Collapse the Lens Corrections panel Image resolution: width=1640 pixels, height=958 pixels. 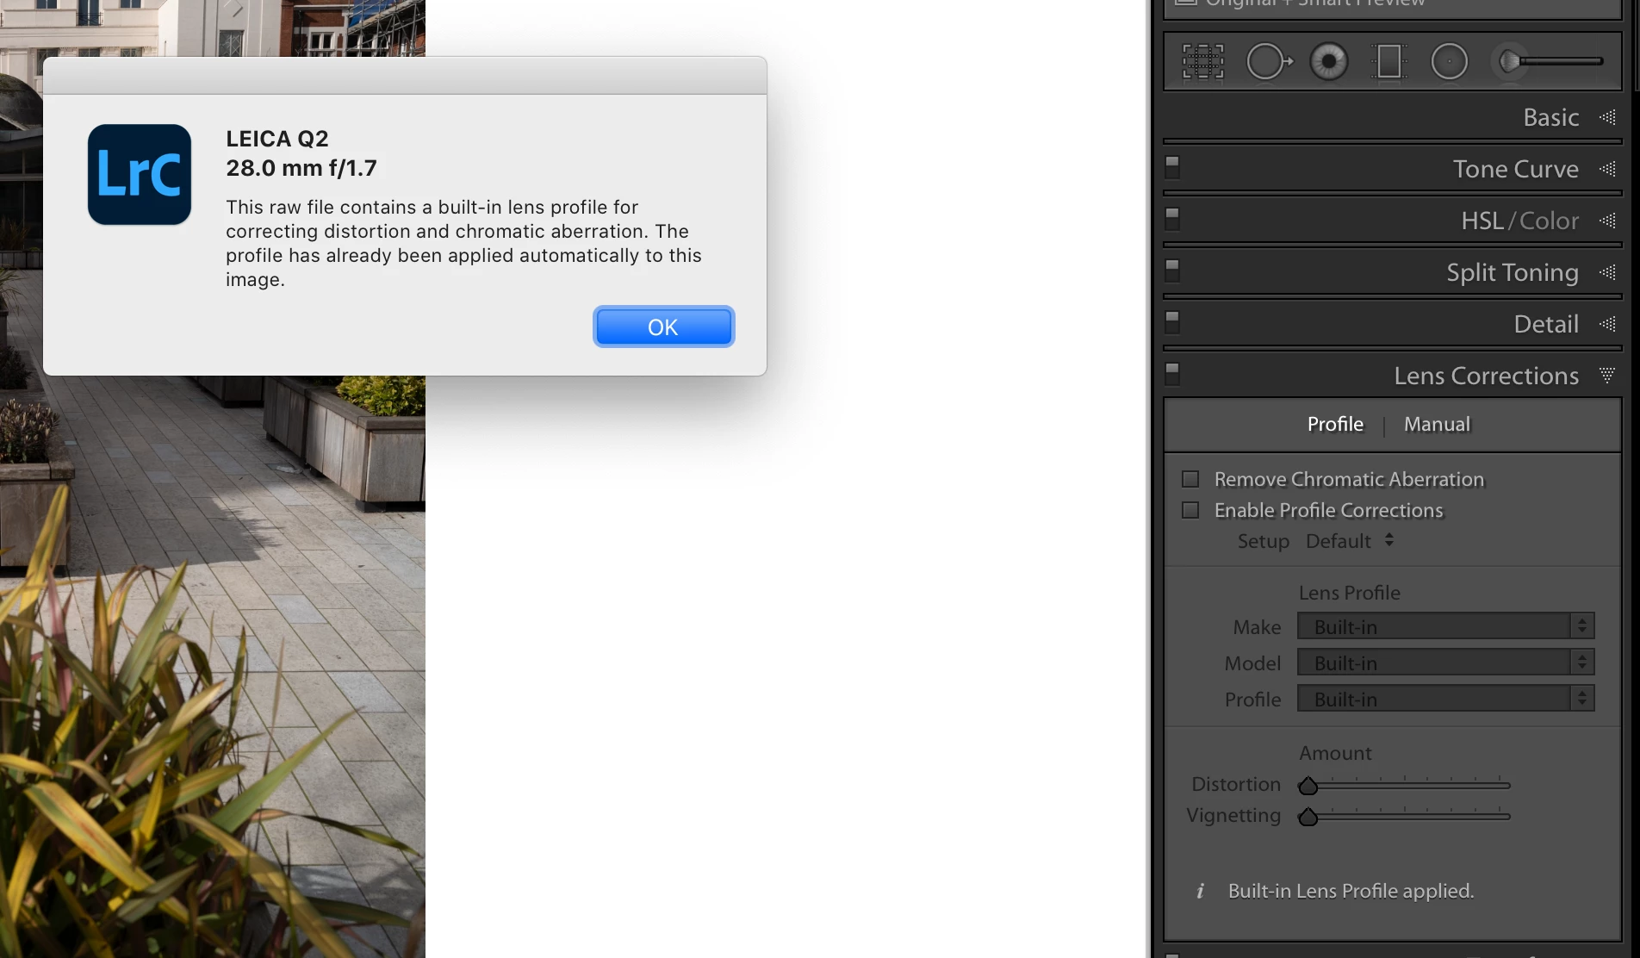[x=1607, y=376]
